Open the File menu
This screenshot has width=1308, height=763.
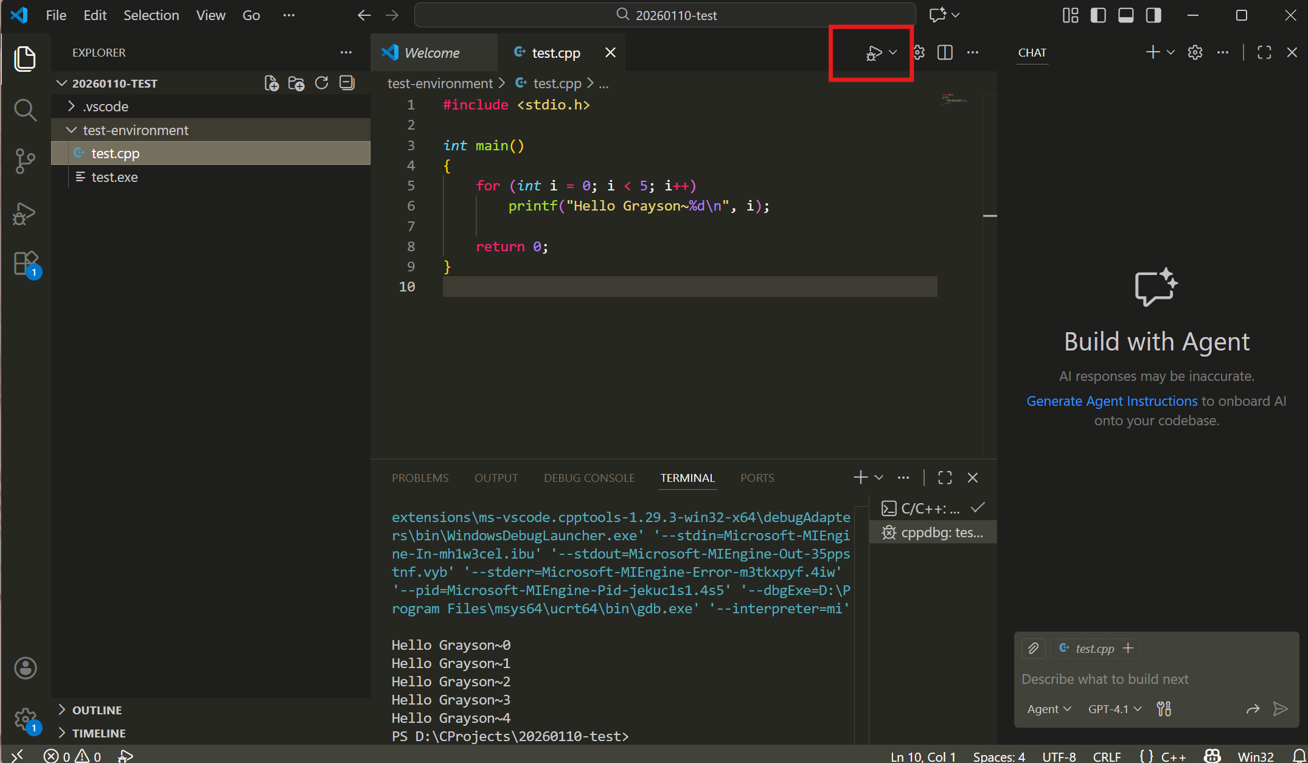tap(56, 15)
